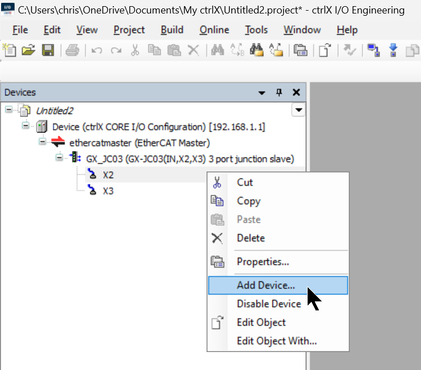Click the Replace icon in the toolbar
Screen dimensions: 421x370
point(237,50)
